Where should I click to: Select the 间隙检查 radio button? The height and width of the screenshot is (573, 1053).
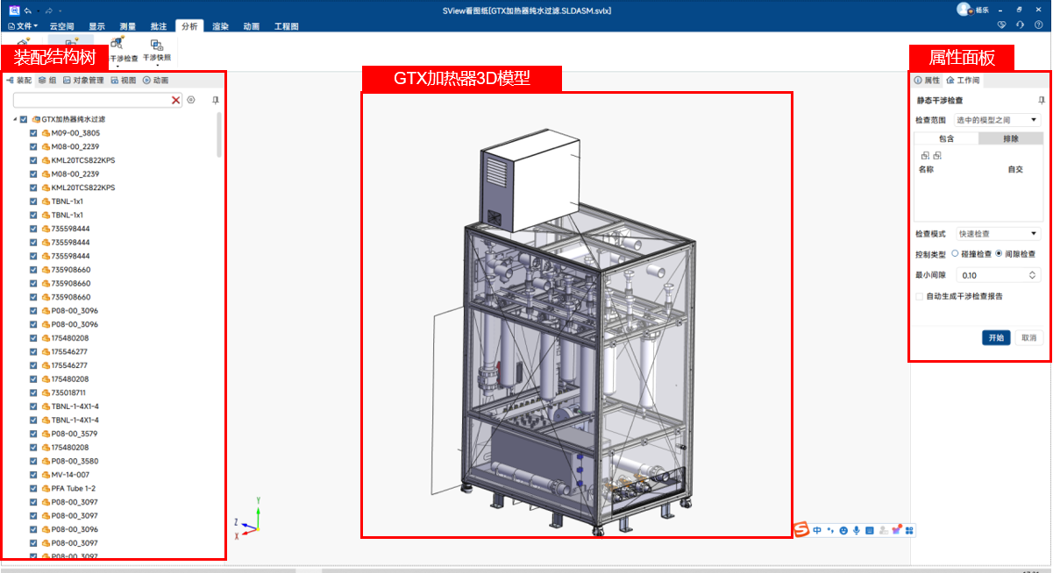1000,253
